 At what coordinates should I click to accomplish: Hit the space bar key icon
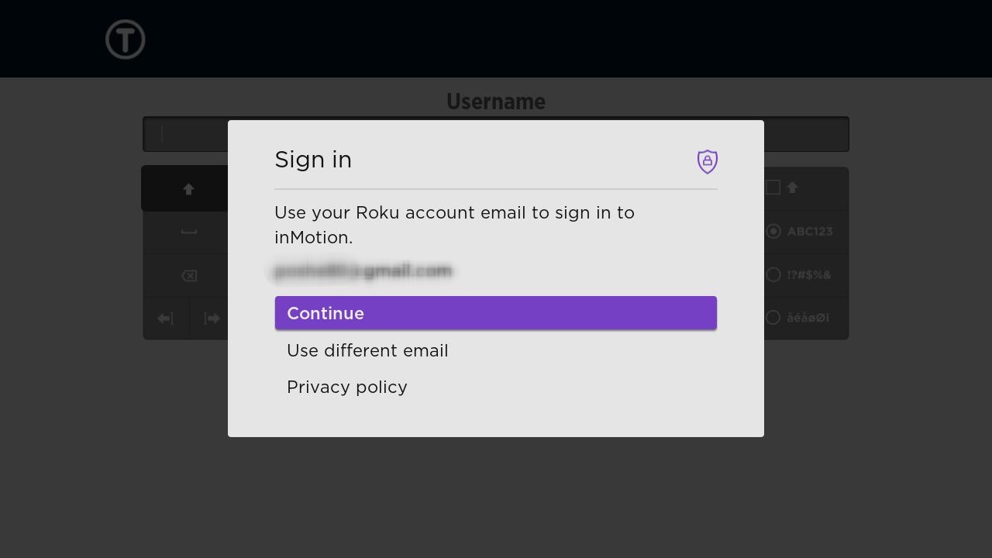188,232
